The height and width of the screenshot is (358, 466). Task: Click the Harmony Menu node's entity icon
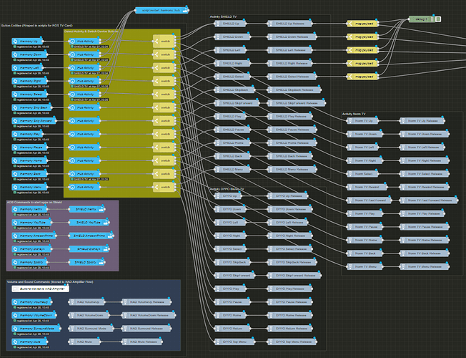point(15,187)
